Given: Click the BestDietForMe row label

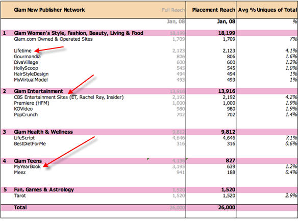Looking at the screenshot, I should tap(30, 143).
